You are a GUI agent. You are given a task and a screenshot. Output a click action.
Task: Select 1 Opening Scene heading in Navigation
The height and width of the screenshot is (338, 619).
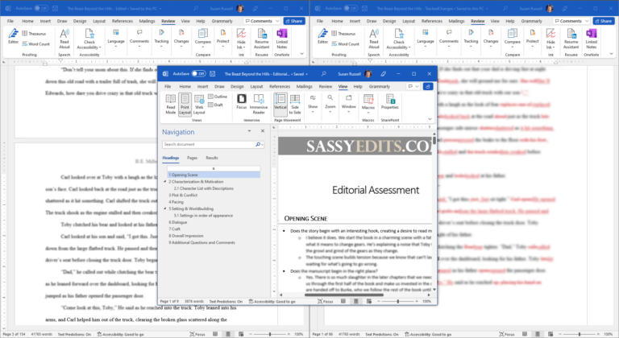[x=214, y=175]
